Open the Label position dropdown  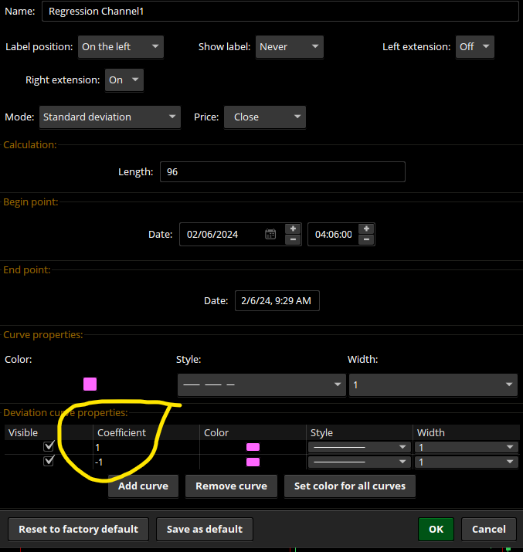pyautogui.click(x=121, y=47)
